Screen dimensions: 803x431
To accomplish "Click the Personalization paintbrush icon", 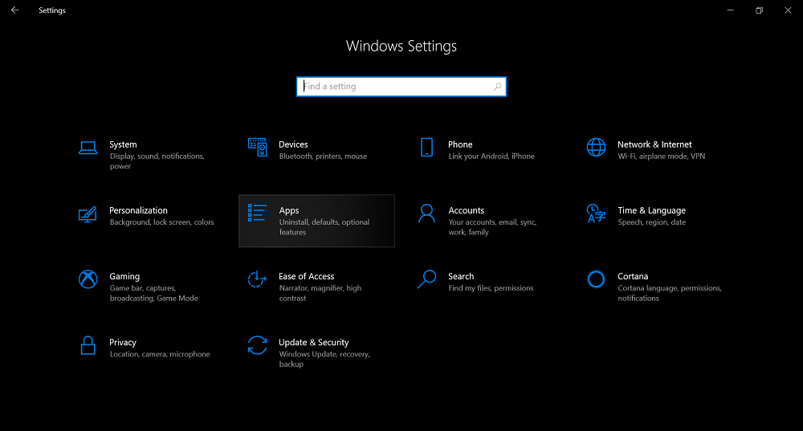I will coord(88,214).
